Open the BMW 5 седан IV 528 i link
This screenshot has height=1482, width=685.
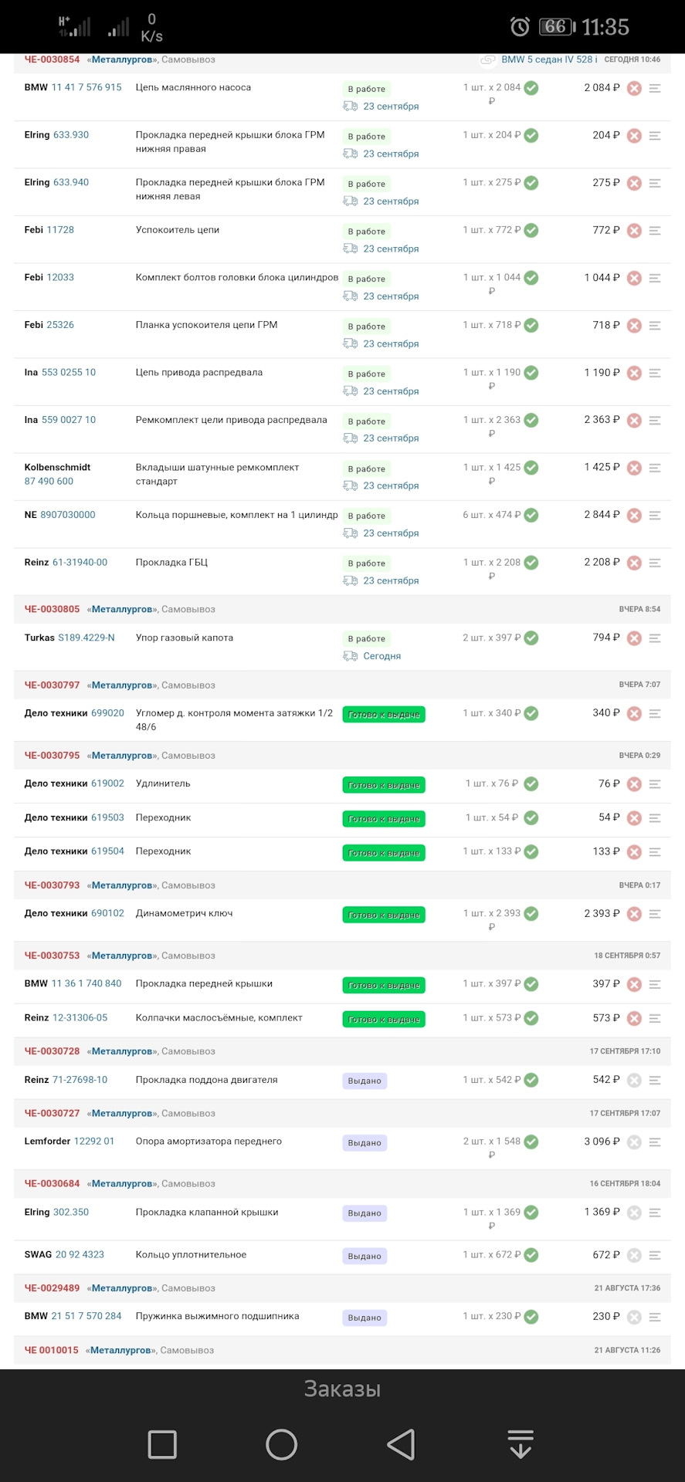(548, 59)
